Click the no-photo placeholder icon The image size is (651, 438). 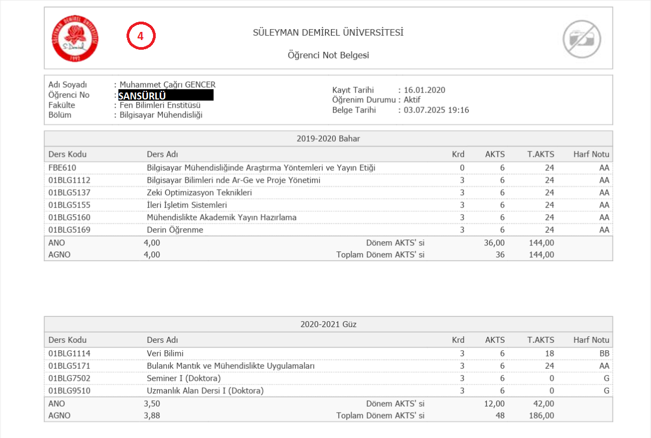[x=582, y=38]
